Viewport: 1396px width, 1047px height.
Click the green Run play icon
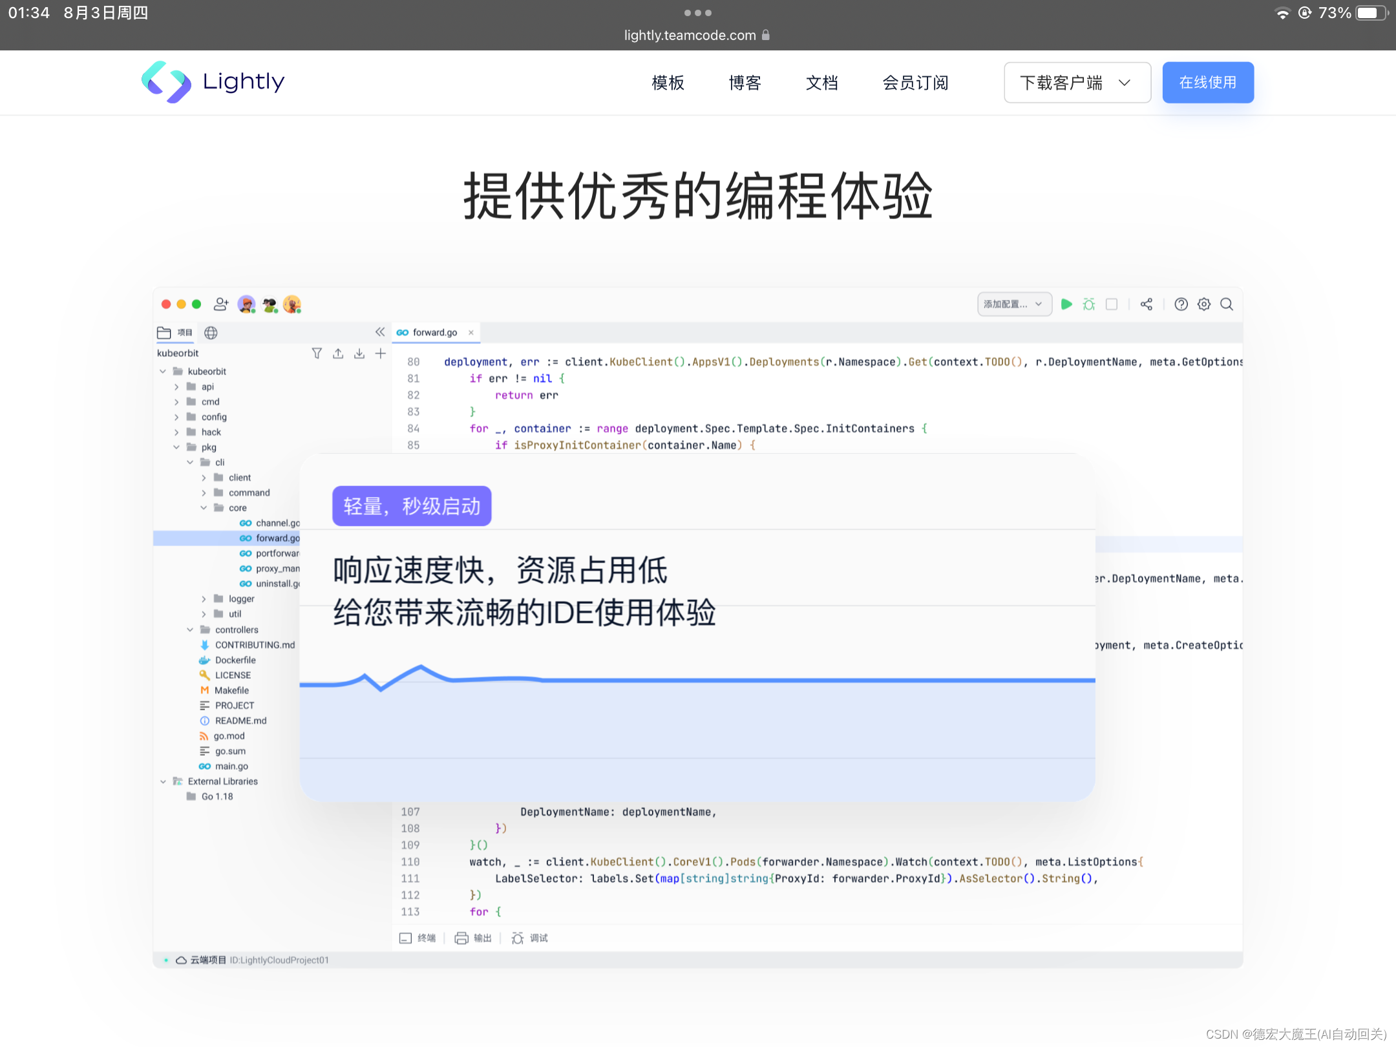pyautogui.click(x=1066, y=304)
